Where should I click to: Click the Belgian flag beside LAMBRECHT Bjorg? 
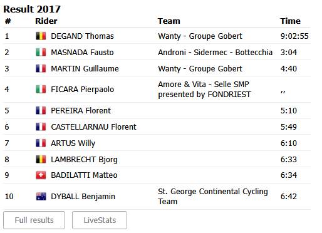point(41,159)
